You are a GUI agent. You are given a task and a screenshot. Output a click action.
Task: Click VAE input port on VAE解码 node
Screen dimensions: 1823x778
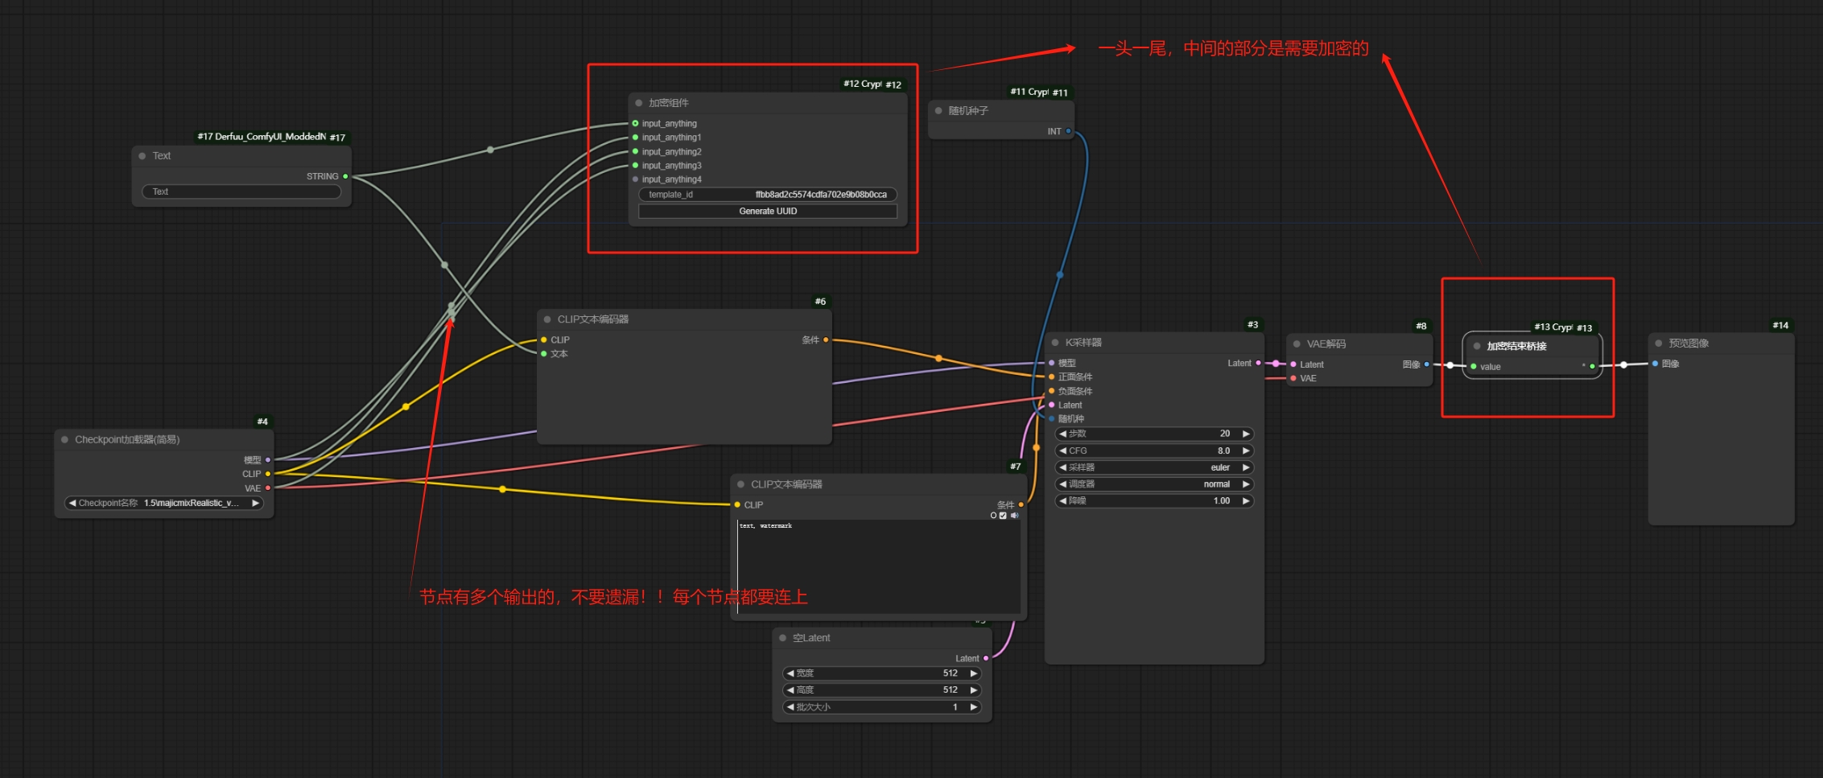1293,378
